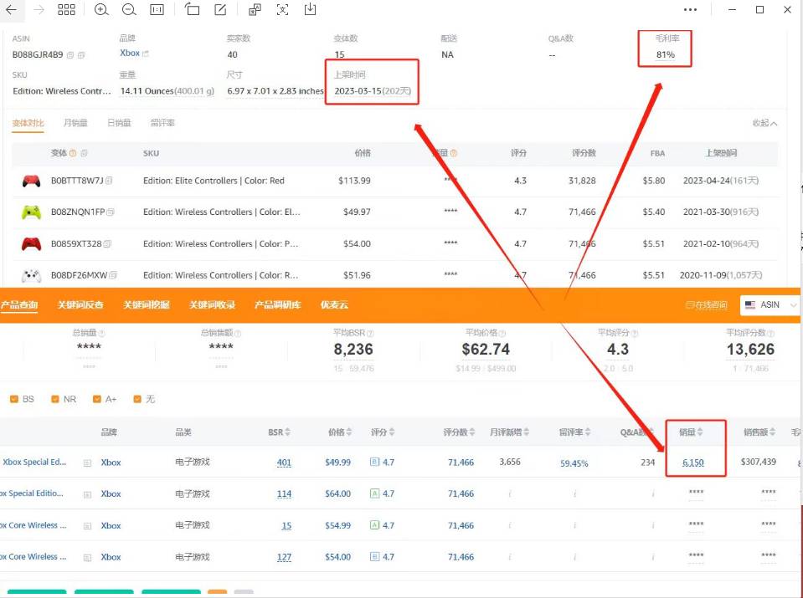Sort the table by 评分数 column arrows

[x=471, y=432]
